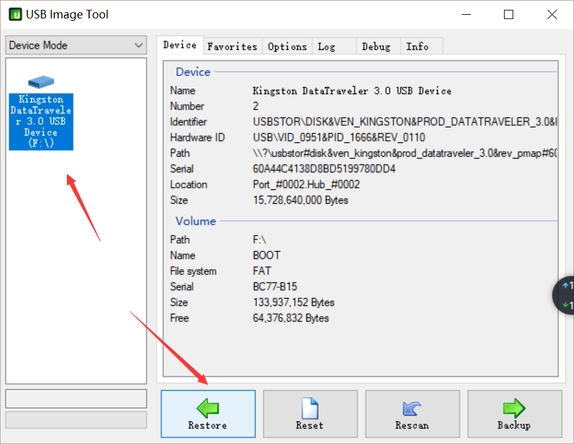This screenshot has width=574, height=444.
Task: Select the Device tab
Action: pyautogui.click(x=180, y=45)
